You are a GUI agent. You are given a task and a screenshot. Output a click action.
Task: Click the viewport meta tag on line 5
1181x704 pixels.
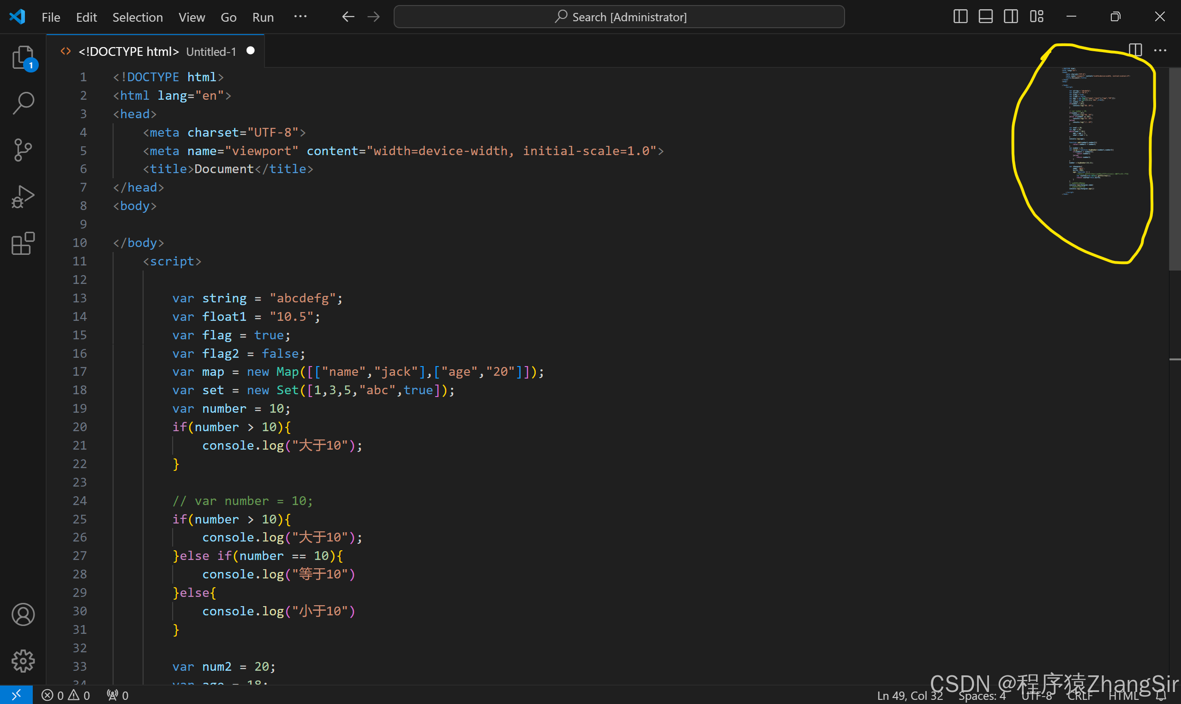(x=403, y=151)
